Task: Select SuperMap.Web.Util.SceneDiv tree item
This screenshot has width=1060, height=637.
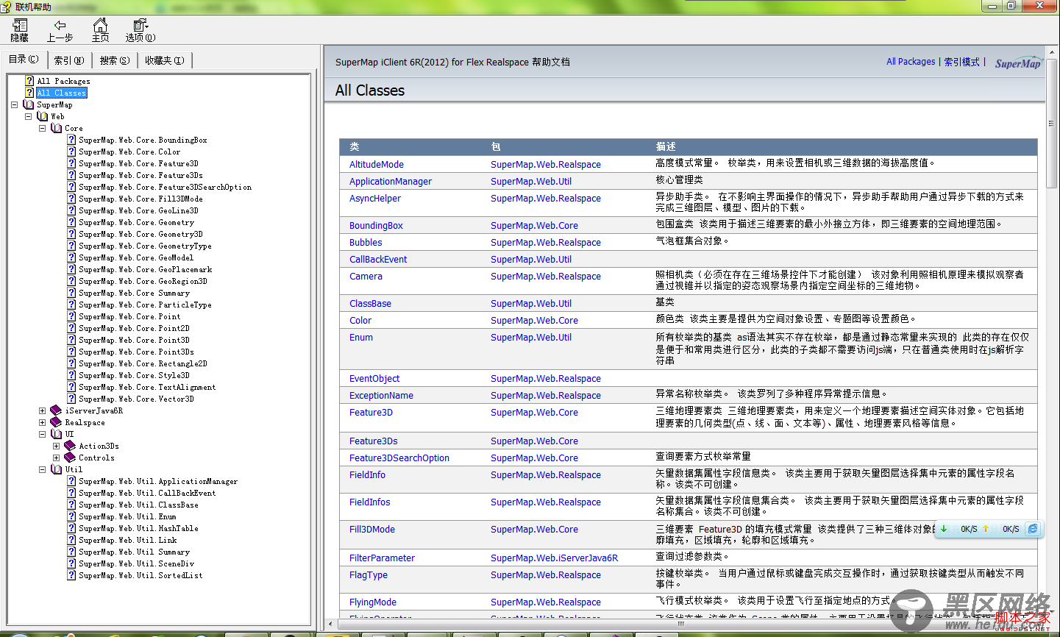Action: click(x=137, y=563)
